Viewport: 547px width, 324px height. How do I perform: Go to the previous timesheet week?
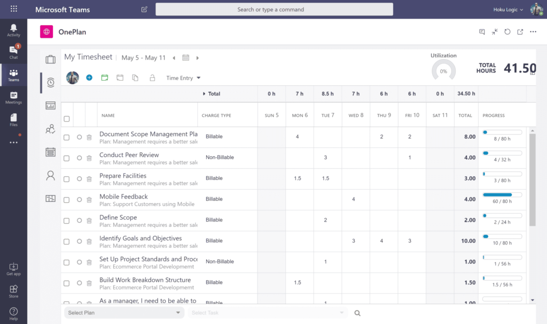click(174, 58)
